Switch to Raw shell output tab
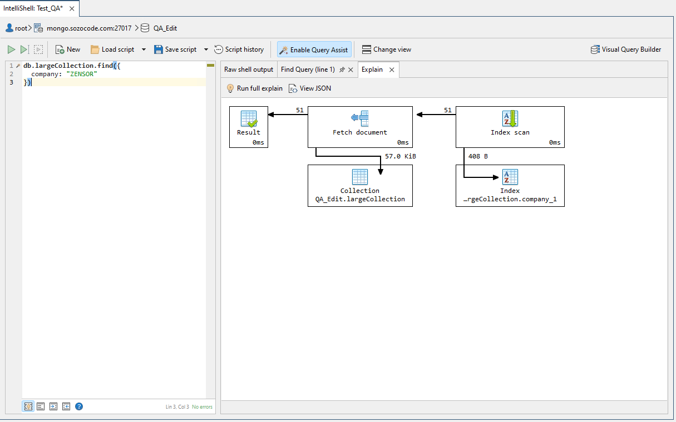 [249, 69]
